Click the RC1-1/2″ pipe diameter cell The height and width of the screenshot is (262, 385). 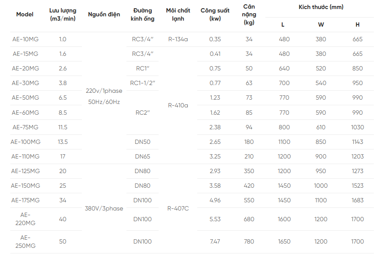[142, 83]
